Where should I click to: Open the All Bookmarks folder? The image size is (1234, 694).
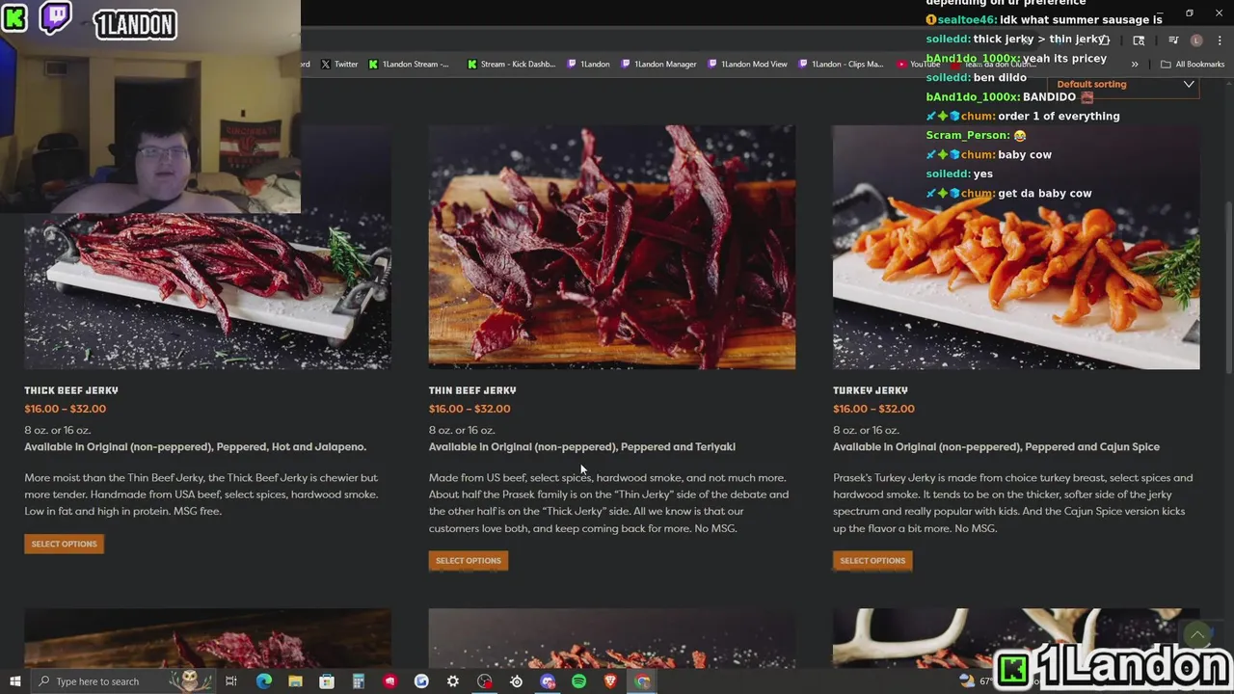tap(1193, 65)
